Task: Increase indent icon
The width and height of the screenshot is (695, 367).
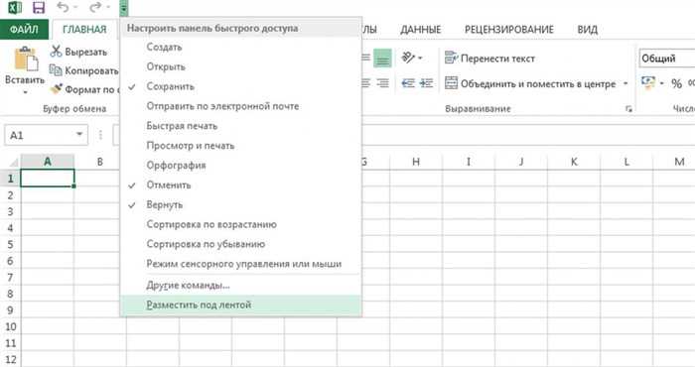Action: coord(426,82)
